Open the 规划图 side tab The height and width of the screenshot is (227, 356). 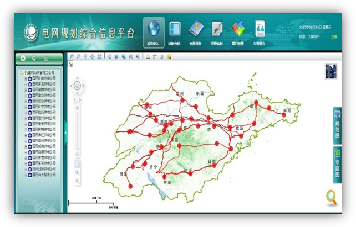point(337,126)
